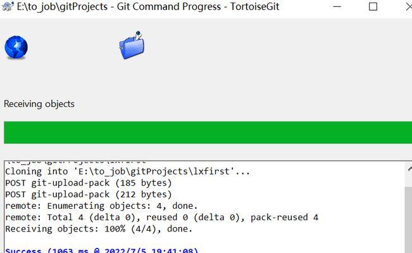This screenshot has width=412, height=253.
Task: Maximize the Git Command Progress window
Action: tap(373, 6)
